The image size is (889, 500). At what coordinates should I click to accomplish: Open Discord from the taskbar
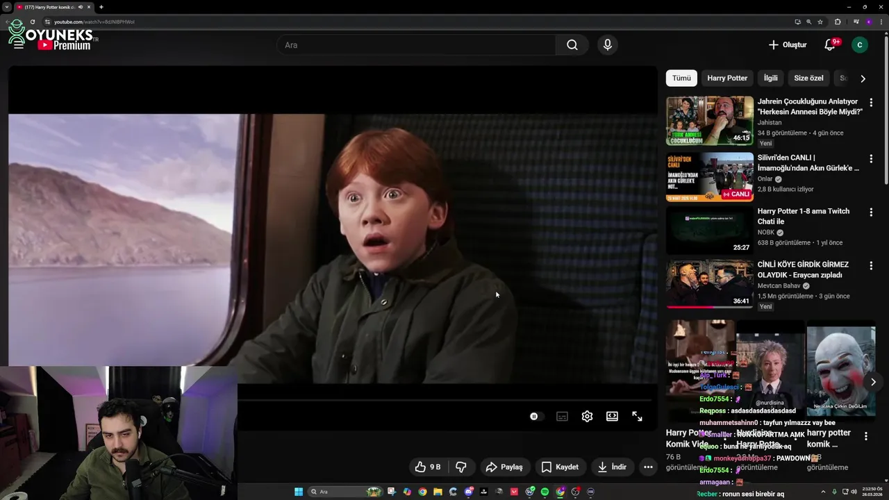(x=469, y=492)
